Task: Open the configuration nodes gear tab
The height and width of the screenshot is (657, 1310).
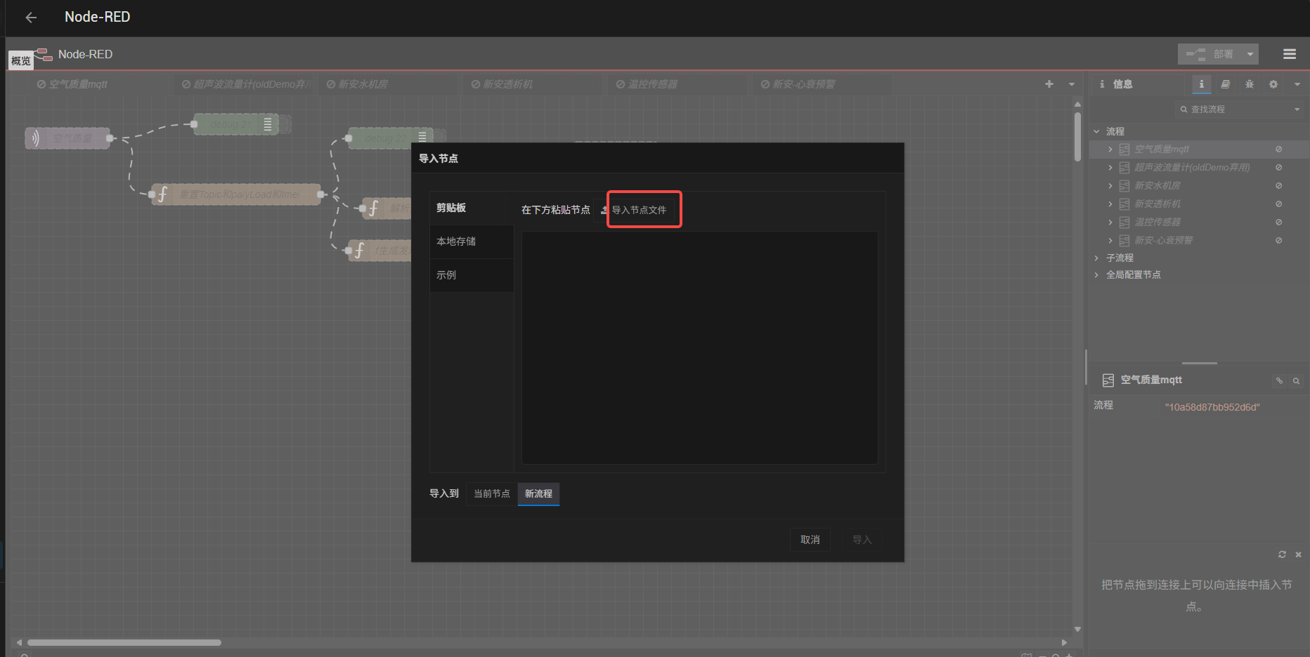Action: (x=1273, y=84)
